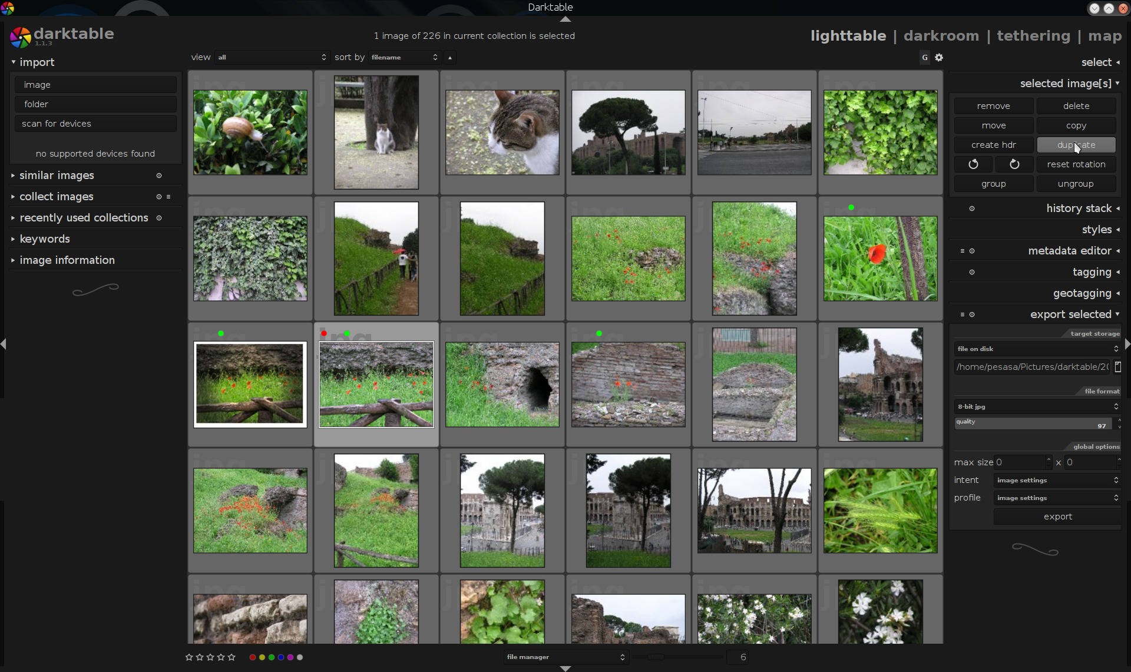Open metadata editor presets menu
The height and width of the screenshot is (672, 1131).
[963, 251]
